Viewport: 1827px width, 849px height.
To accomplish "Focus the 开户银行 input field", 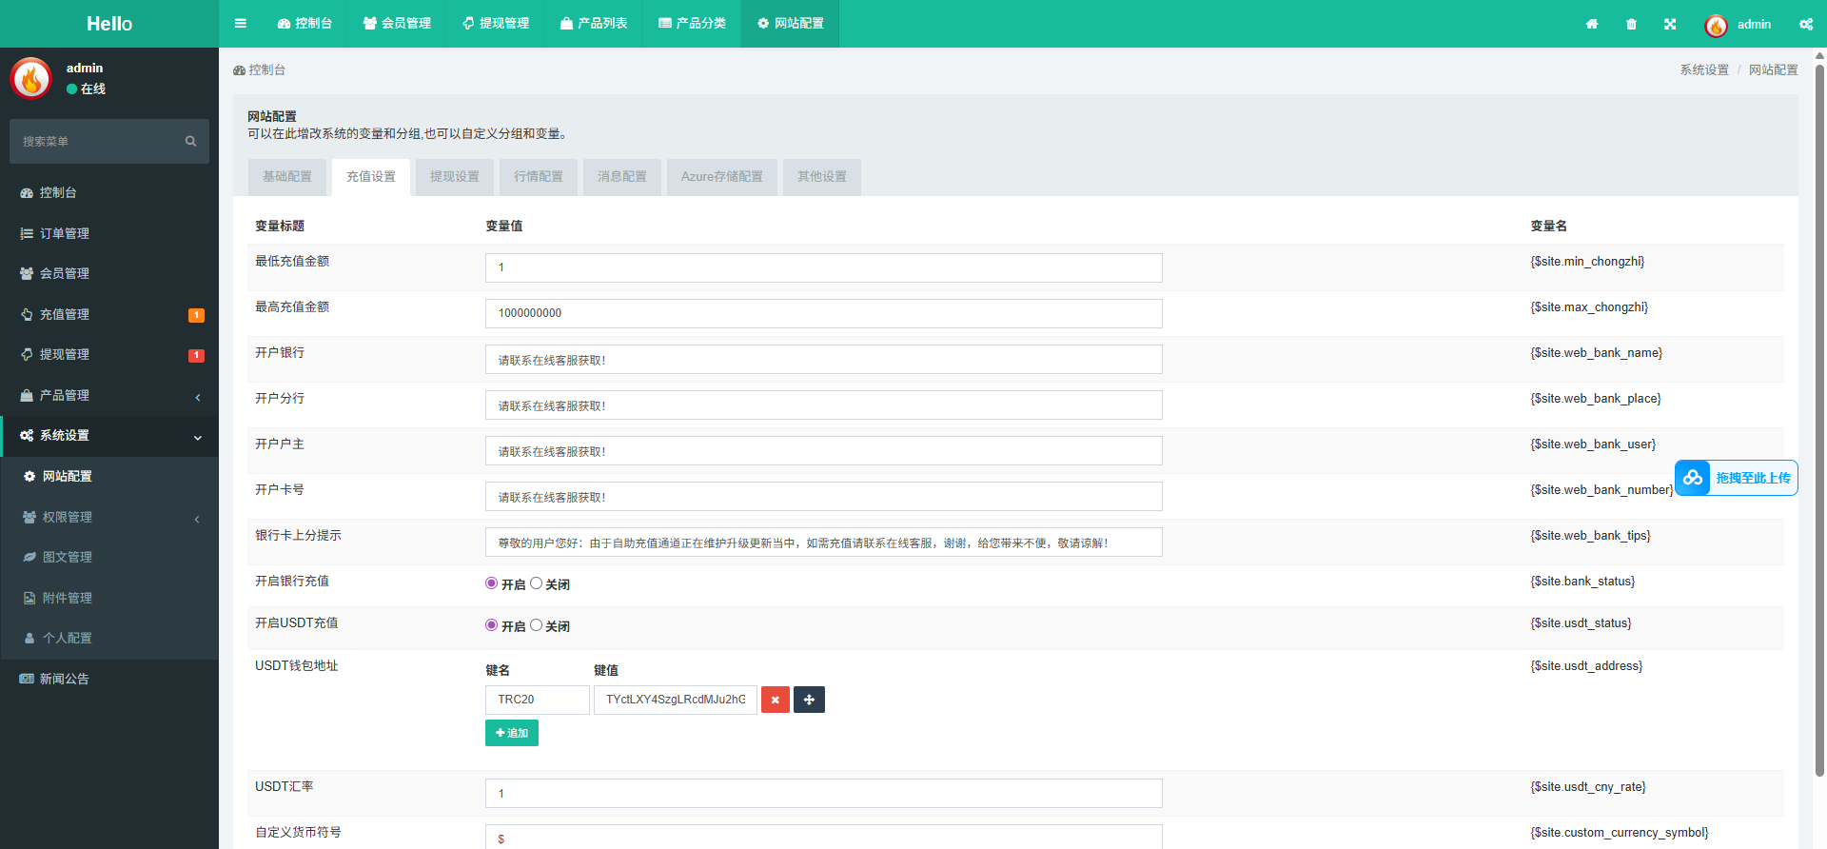I will click(x=824, y=360).
